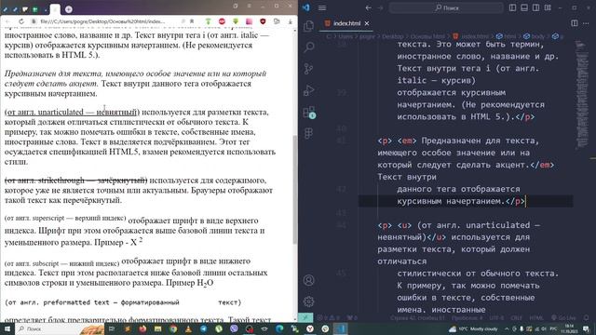
Task: Open the VS Code notifications bell
Action: coord(586,317)
